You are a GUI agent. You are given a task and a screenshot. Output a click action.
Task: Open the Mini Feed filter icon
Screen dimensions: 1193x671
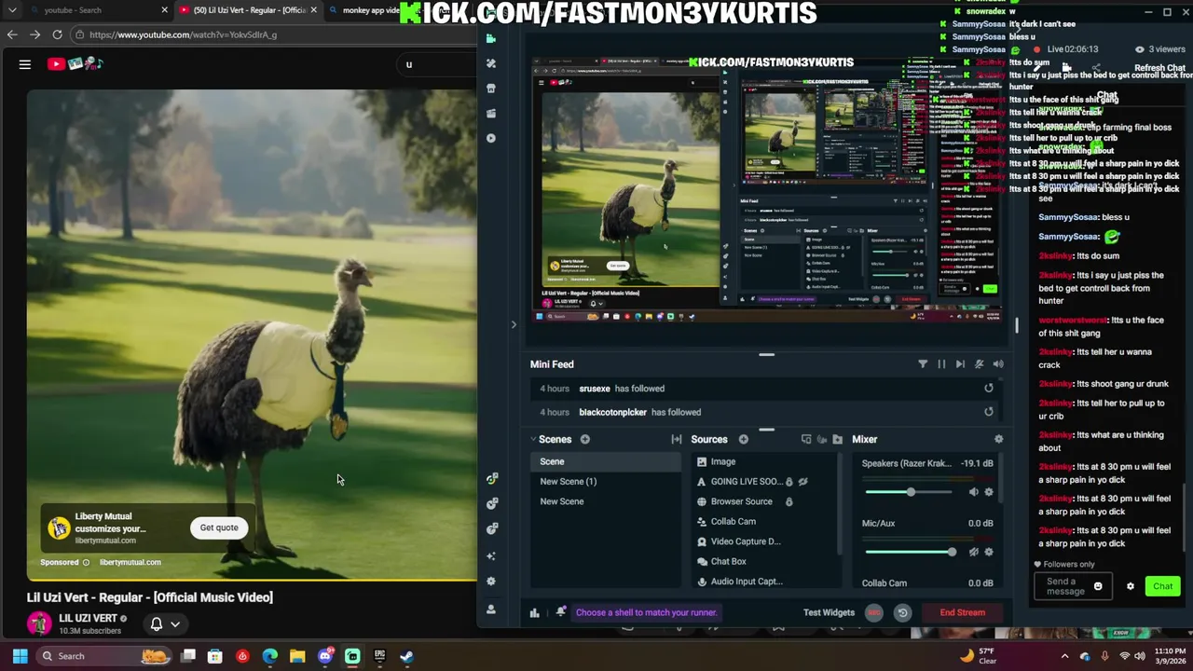pyautogui.click(x=923, y=364)
